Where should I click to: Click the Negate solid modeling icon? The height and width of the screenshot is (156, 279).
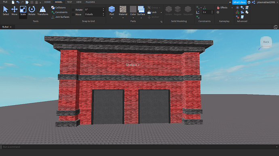(x=178, y=9)
